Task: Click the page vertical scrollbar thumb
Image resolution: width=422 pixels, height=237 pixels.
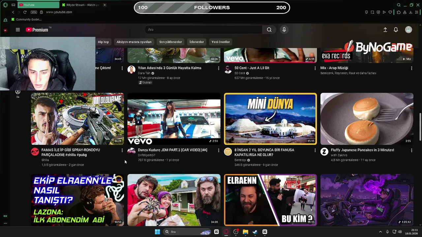Action: coord(420,127)
